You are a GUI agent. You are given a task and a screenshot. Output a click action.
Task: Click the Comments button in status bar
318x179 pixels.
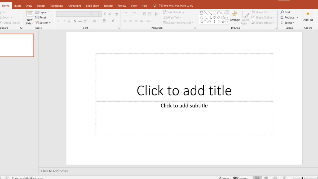click(x=241, y=178)
